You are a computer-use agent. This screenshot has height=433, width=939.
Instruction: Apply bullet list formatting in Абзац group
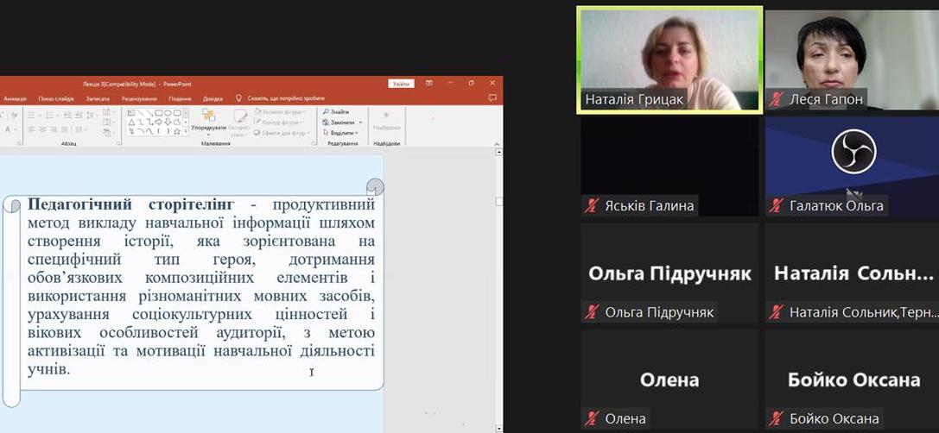pos(31,116)
